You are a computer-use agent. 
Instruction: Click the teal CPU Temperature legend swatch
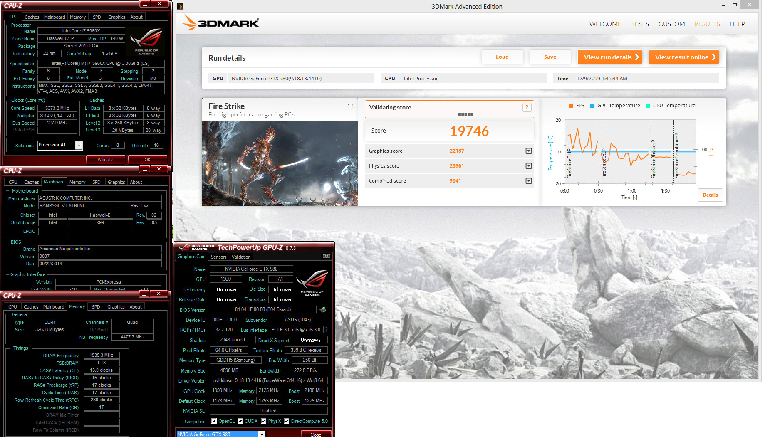coord(648,106)
